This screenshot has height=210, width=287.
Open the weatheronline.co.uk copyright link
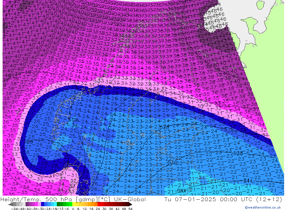[263, 207]
